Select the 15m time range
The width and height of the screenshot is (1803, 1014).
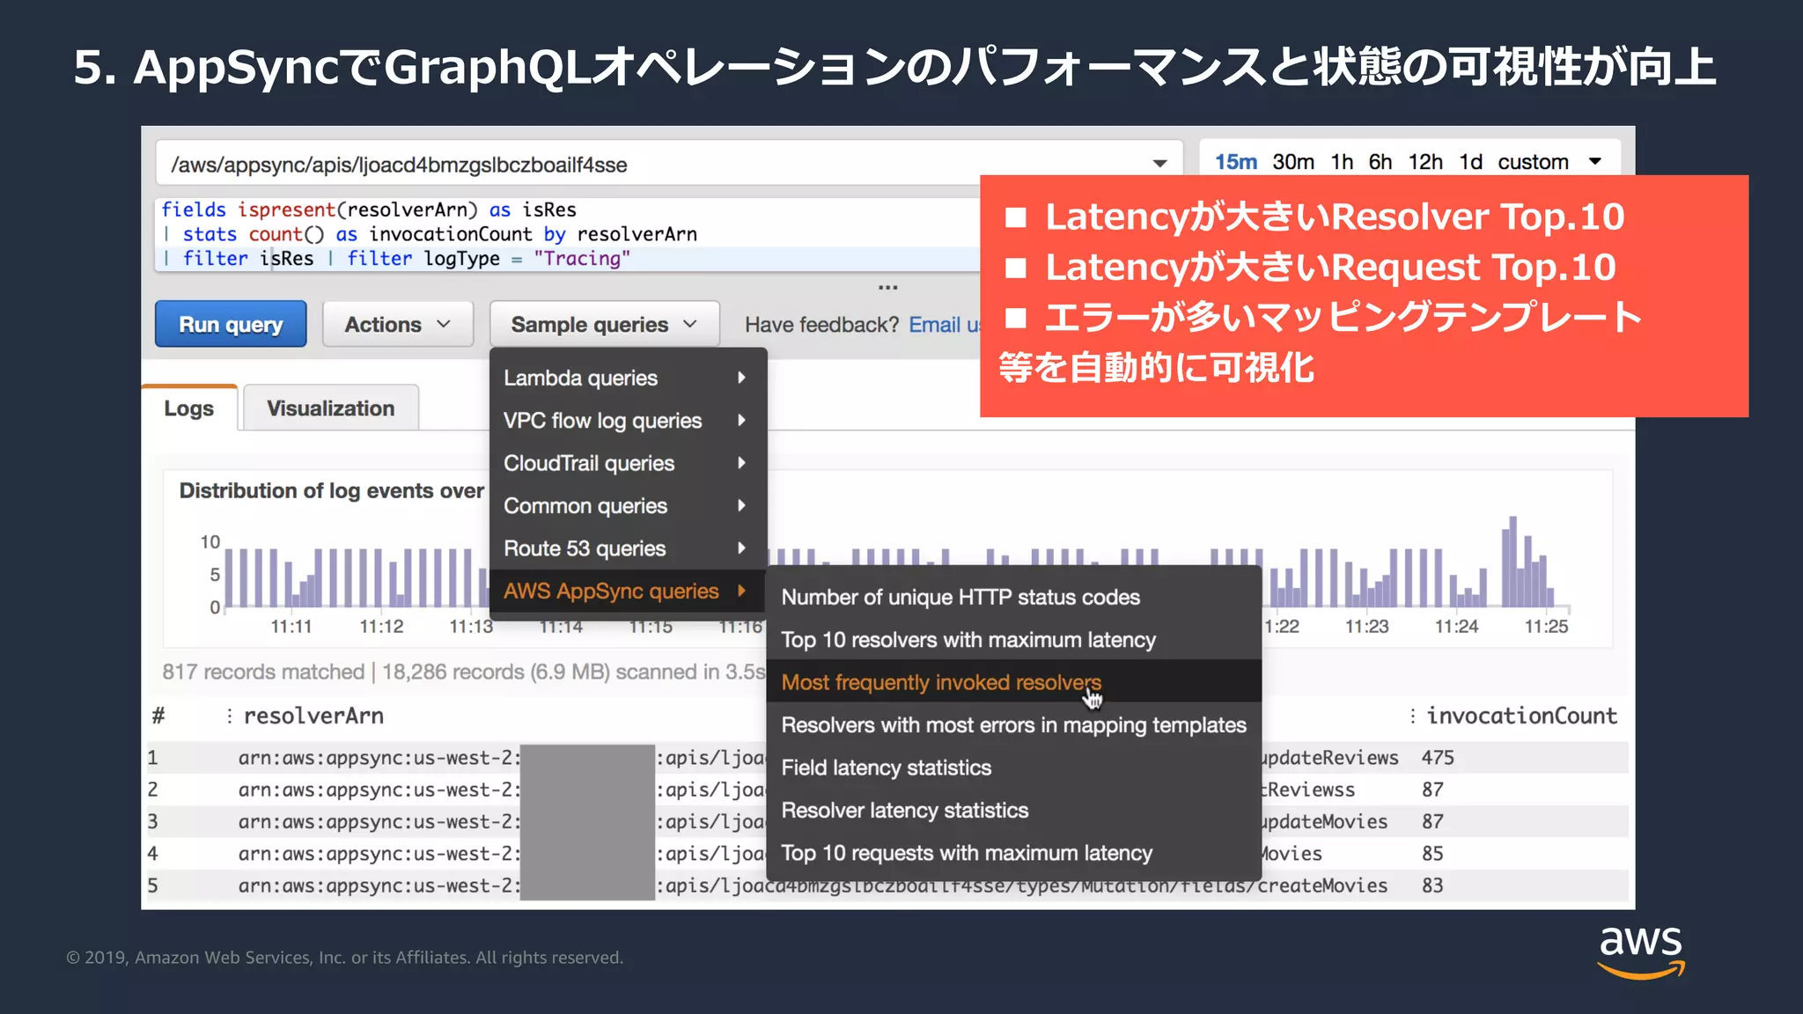pyautogui.click(x=1235, y=162)
